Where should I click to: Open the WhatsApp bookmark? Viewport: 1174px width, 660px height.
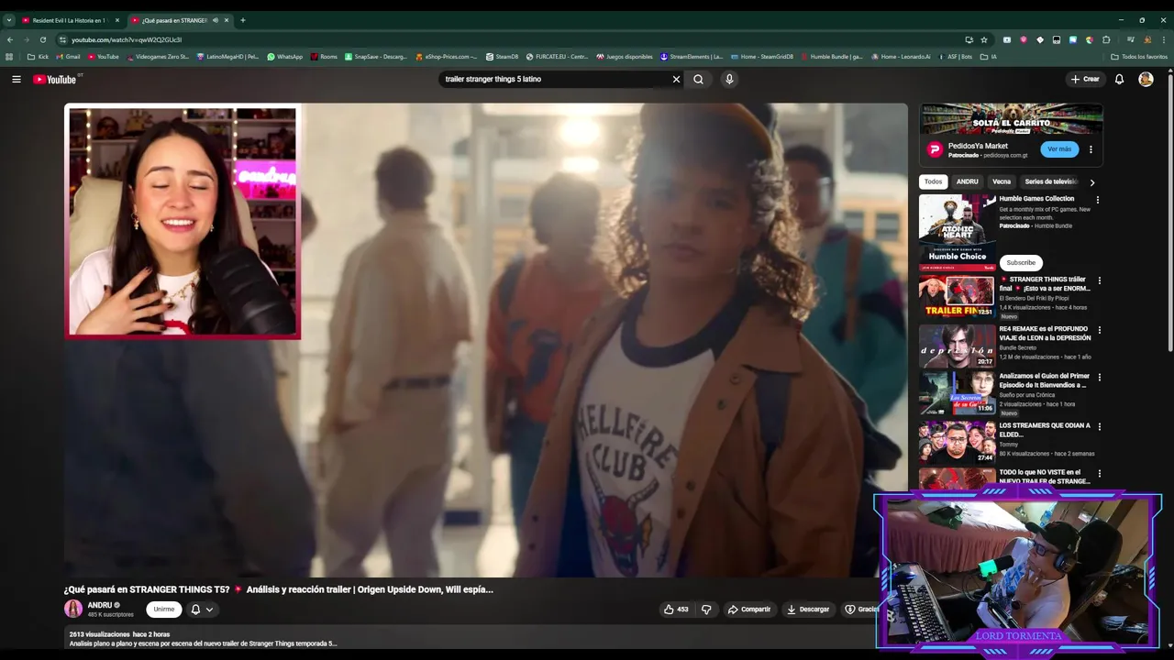point(284,57)
